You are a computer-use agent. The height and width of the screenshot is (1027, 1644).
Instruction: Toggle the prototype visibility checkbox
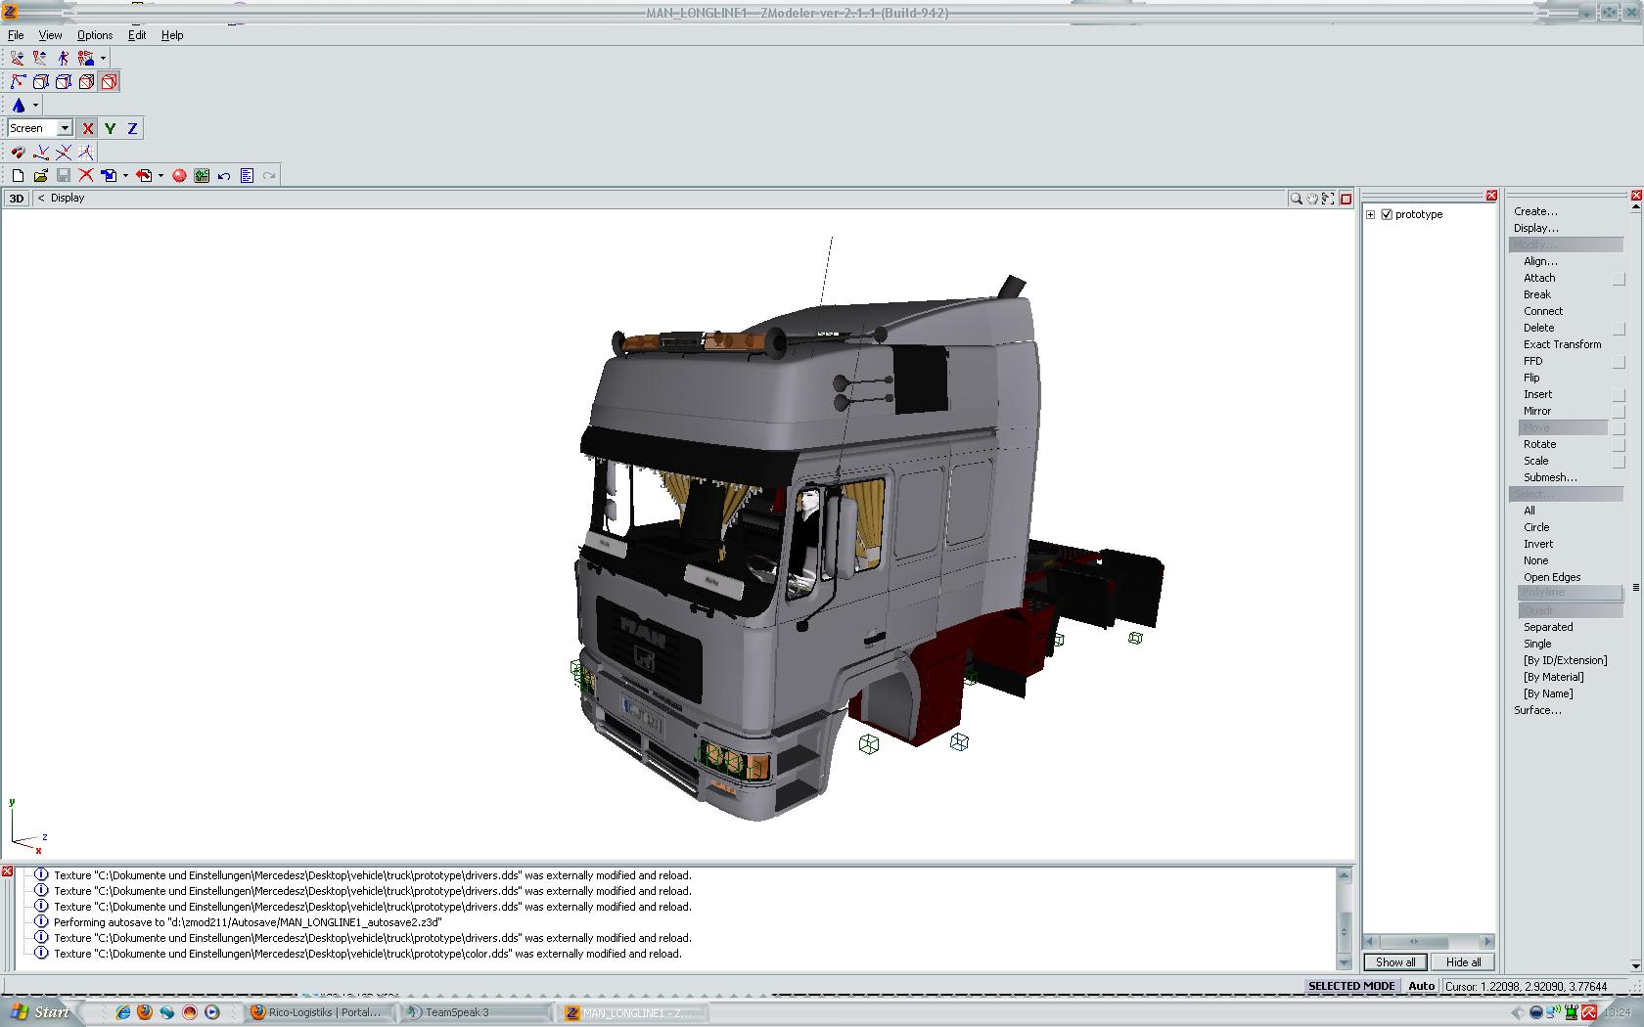pyautogui.click(x=1387, y=214)
